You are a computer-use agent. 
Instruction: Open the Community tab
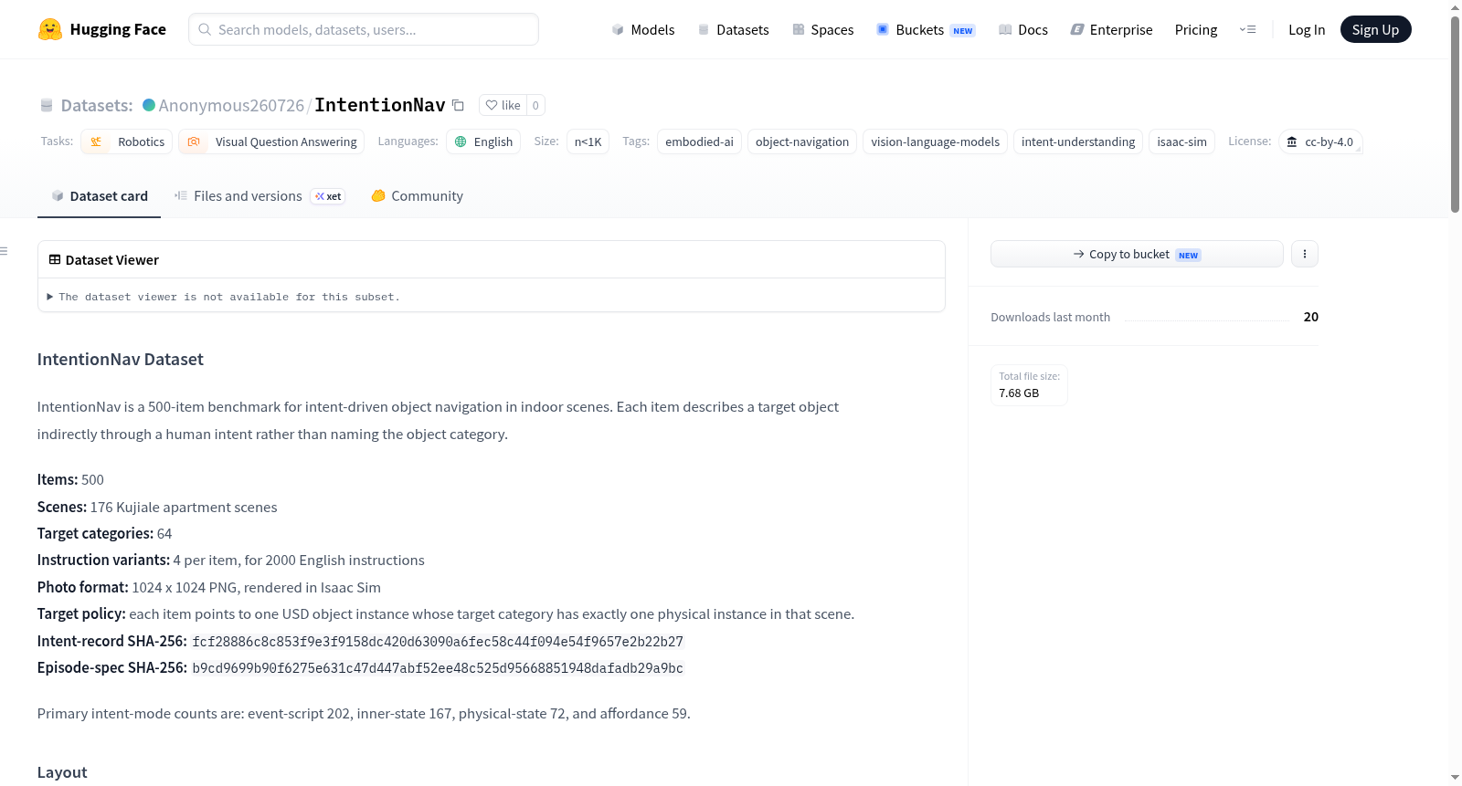[x=417, y=196]
